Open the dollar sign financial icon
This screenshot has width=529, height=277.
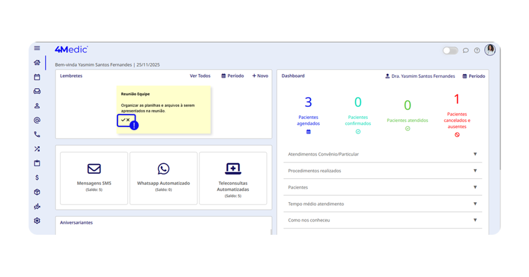tap(37, 177)
